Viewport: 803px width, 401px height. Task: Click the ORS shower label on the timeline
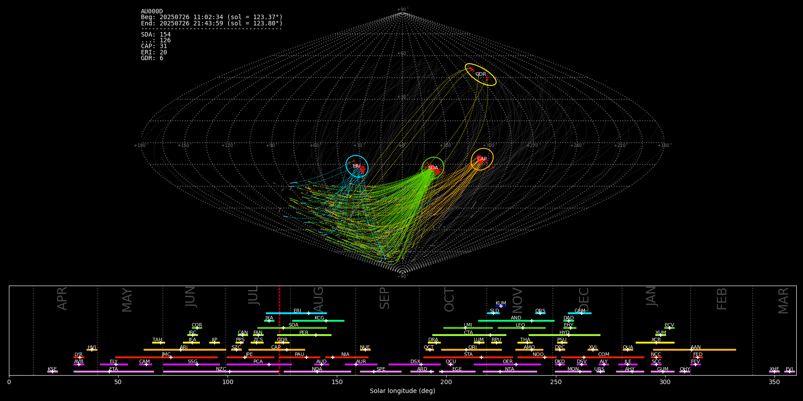[x=540, y=311]
